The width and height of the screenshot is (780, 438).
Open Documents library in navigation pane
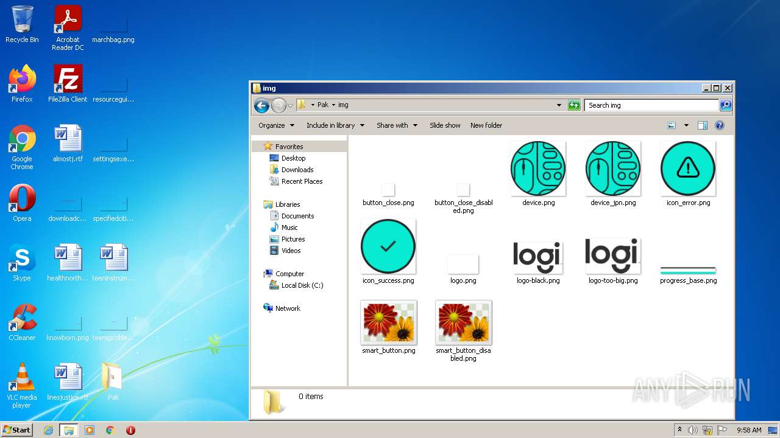(297, 216)
